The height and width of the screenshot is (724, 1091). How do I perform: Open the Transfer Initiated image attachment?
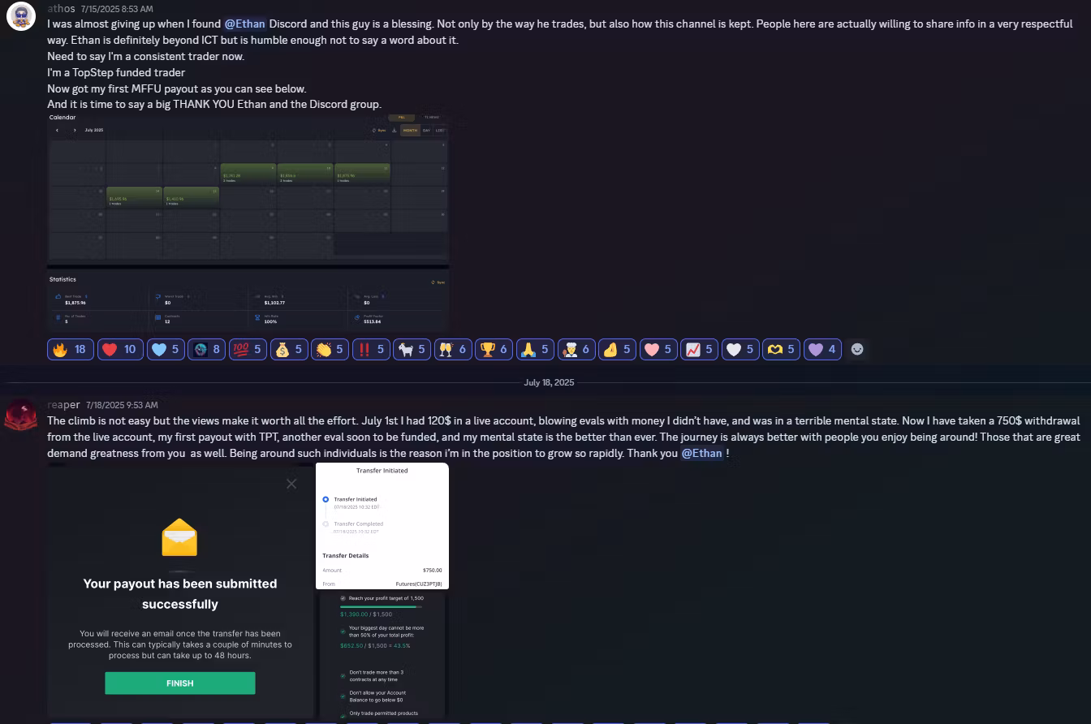click(x=382, y=526)
